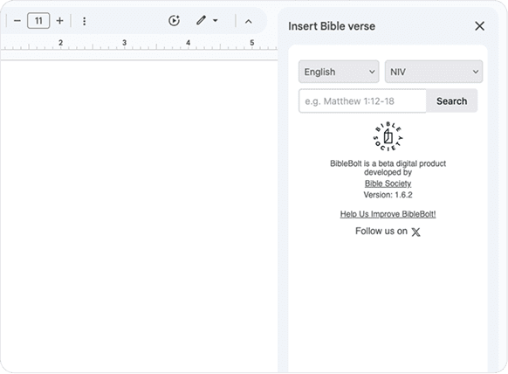Viewport: 508px width, 374px height.
Task: Click the circular Bible Society logo
Action: (388, 136)
